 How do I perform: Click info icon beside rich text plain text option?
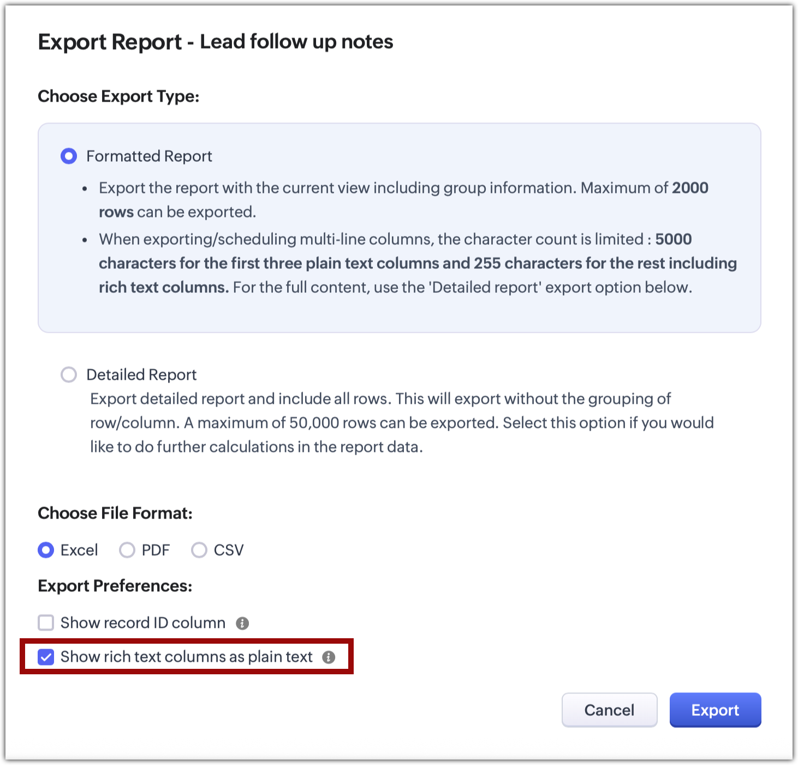click(x=329, y=657)
